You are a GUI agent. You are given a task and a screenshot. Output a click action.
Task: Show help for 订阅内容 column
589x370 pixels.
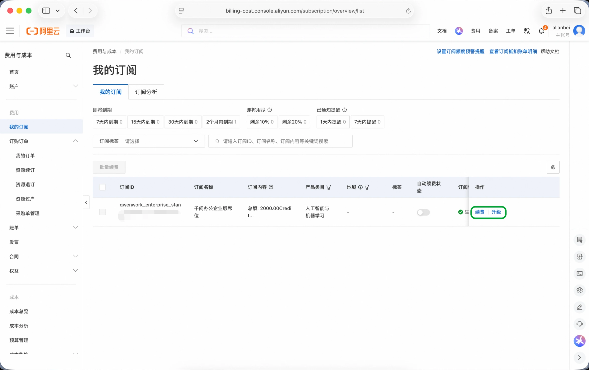click(x=271, y=187)
